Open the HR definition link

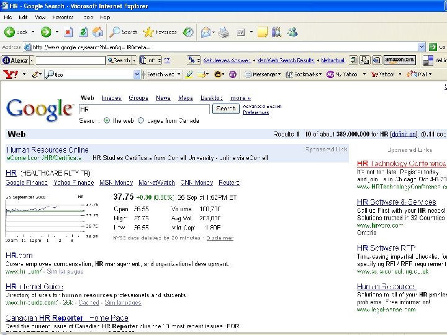[x=404, y=134]
